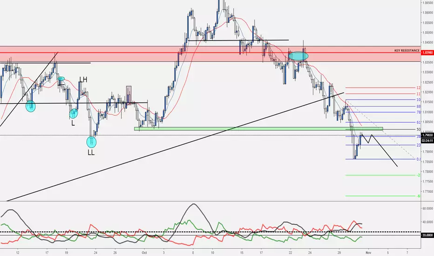The width and height of the screenshot is (434, 256).
Task: Click price axis value 1.79000
Action: [428, 152]
